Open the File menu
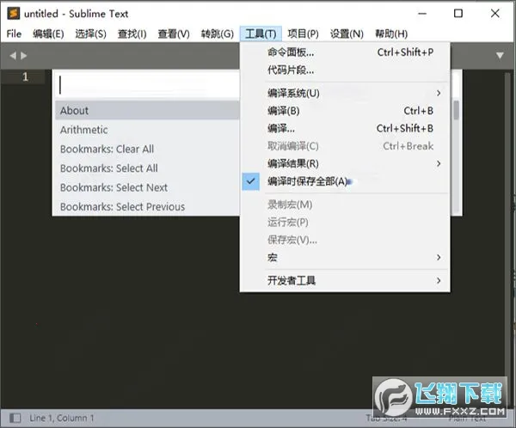Viewport: 516px width, 428px height. pos(14,34)
